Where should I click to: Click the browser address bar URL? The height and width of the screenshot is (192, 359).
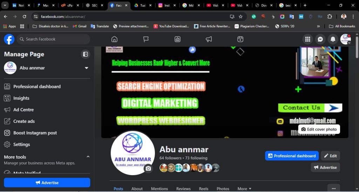[x=63, y=16]
